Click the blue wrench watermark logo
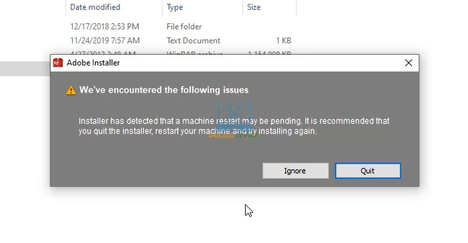The width and height of the screenshot is (468, 243). pyautogui.click(x=234, y=115)
